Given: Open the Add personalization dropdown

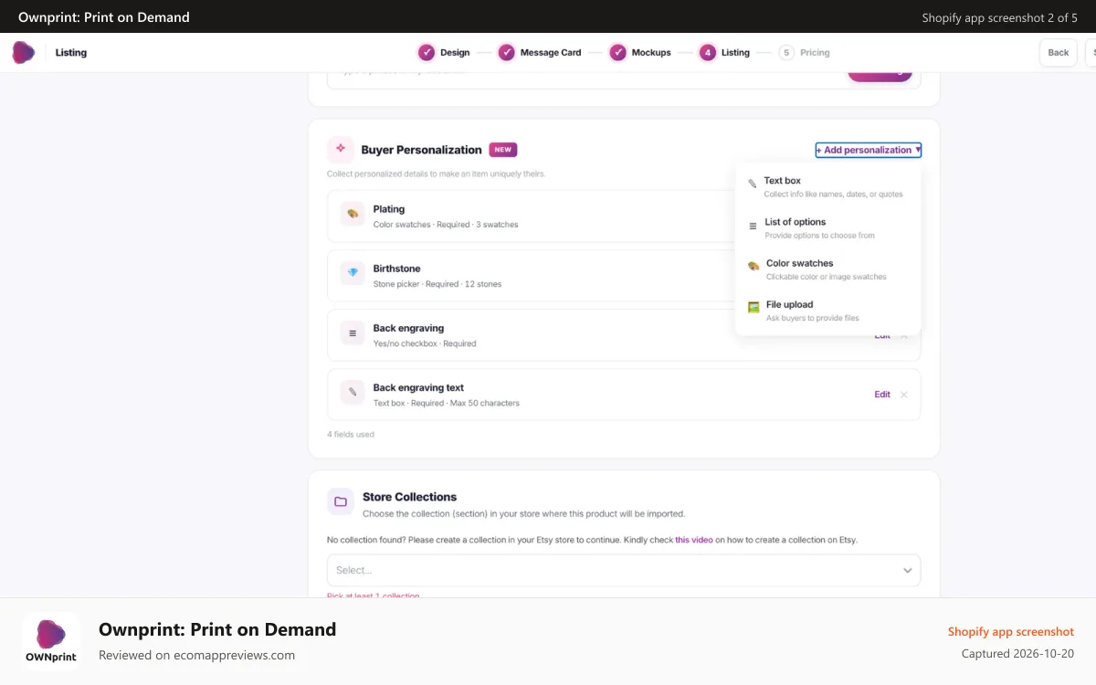Looking at the screenshot, I should (868, 150).
